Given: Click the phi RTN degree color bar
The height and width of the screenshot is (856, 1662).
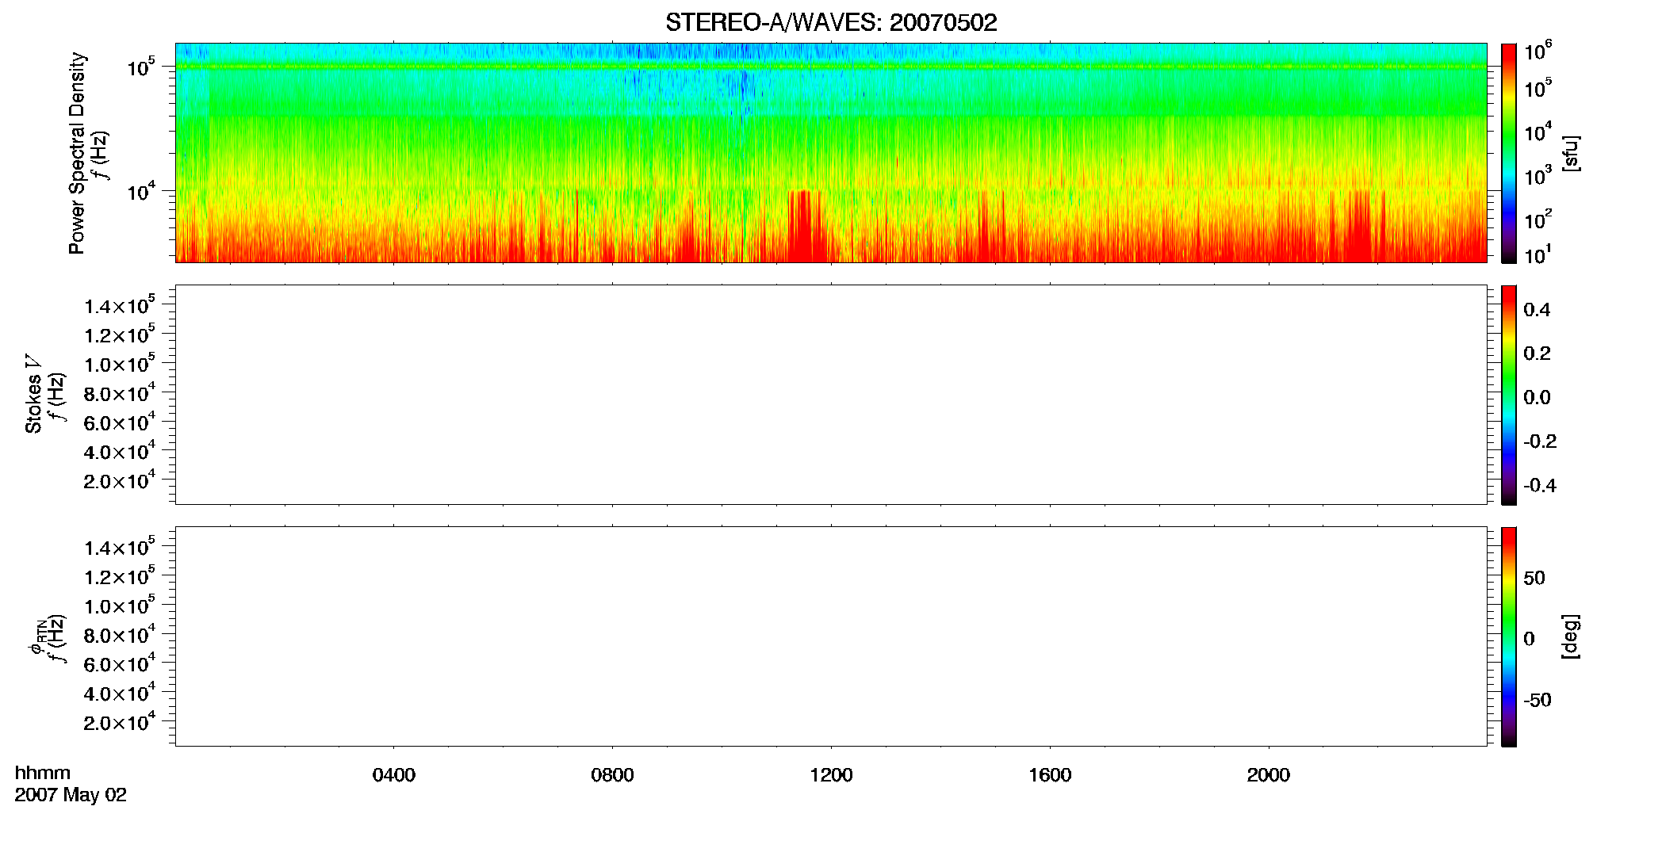Looking at the screenshot, I should (1509, 636).
